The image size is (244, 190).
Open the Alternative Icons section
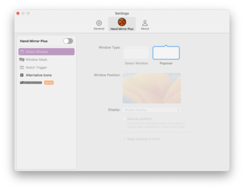click(46, 75)
